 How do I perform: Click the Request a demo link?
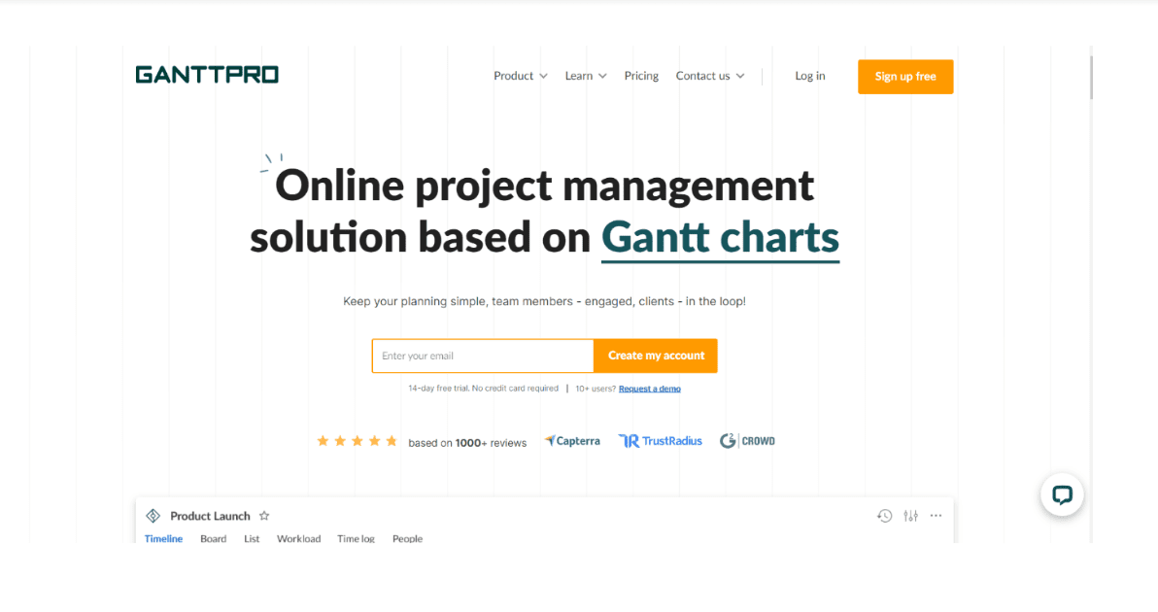650,389
